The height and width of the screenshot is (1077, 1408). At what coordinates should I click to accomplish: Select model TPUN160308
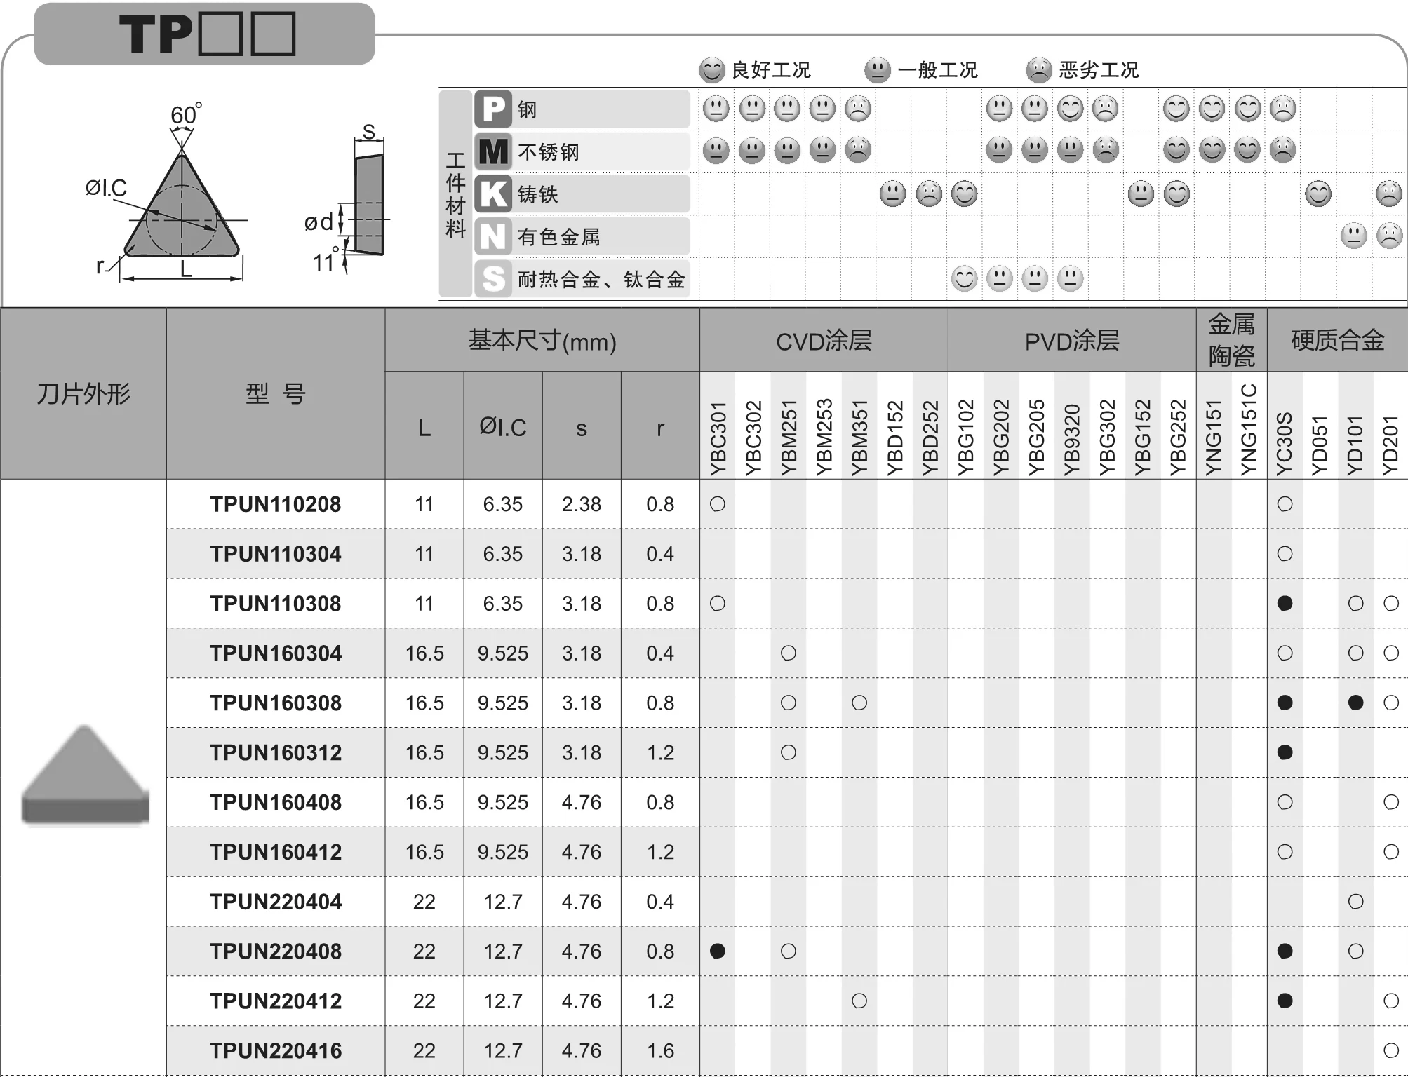pos(276,703)
